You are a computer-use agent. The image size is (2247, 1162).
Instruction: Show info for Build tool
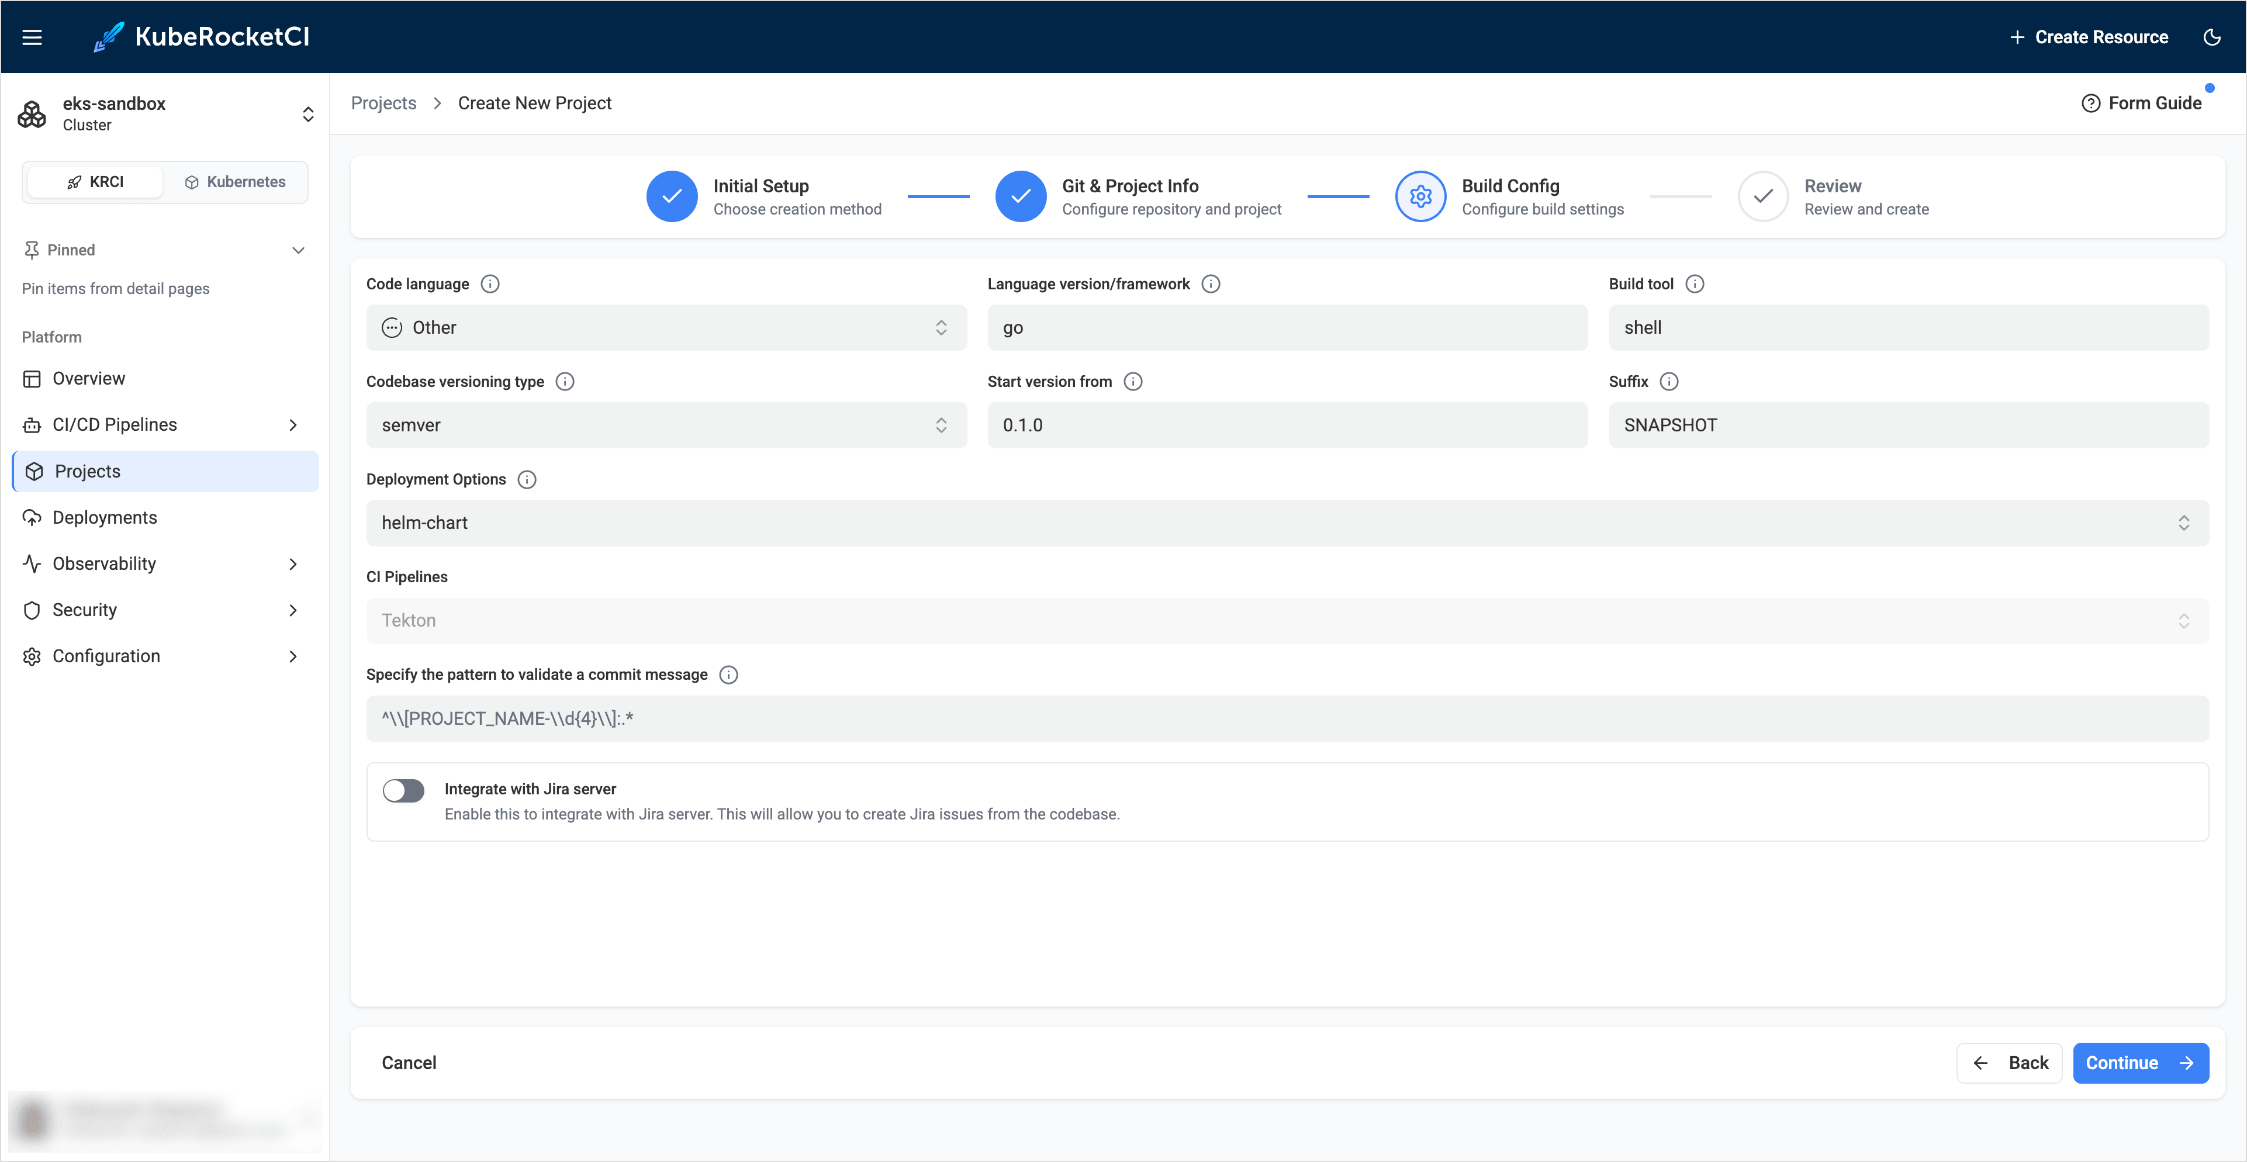[1695, 283]
